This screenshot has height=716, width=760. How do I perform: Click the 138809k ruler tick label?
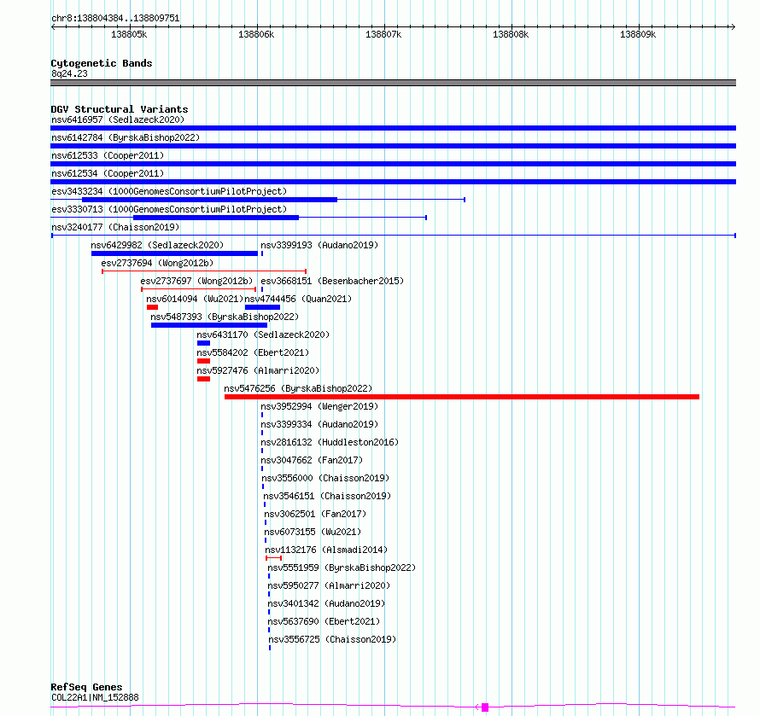tap(638, 34)
